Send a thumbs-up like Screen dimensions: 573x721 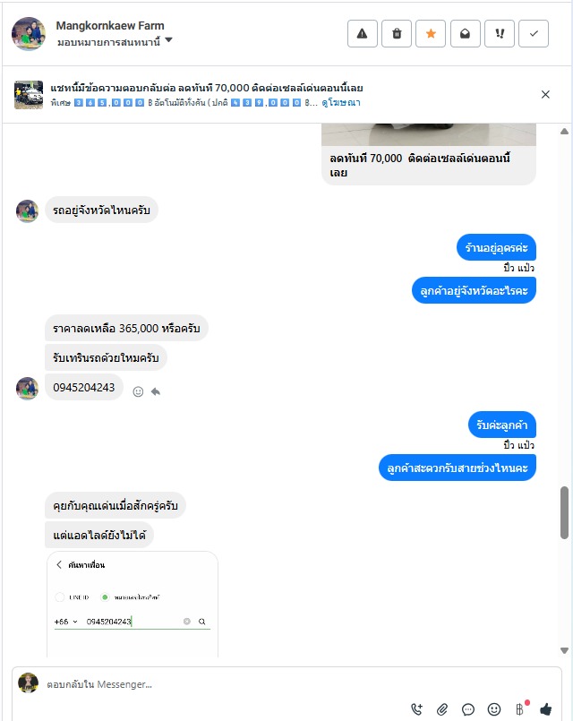click(546, 709)
